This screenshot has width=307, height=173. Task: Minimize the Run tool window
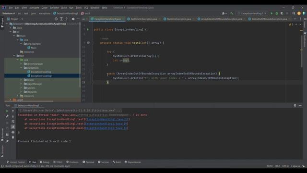(x=300, y=105)
